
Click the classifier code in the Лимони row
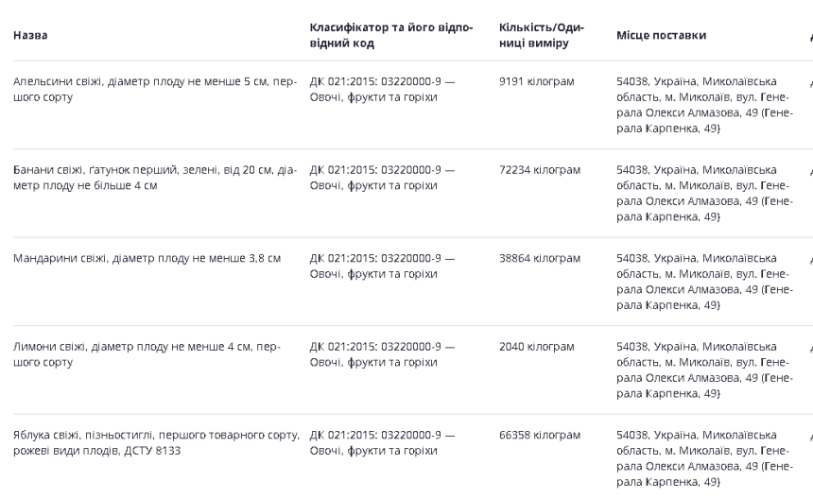point(382,353)
